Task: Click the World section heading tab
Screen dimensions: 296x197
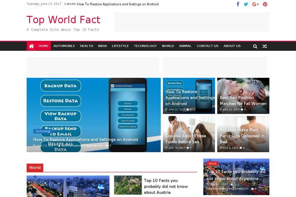Action: 35,167
